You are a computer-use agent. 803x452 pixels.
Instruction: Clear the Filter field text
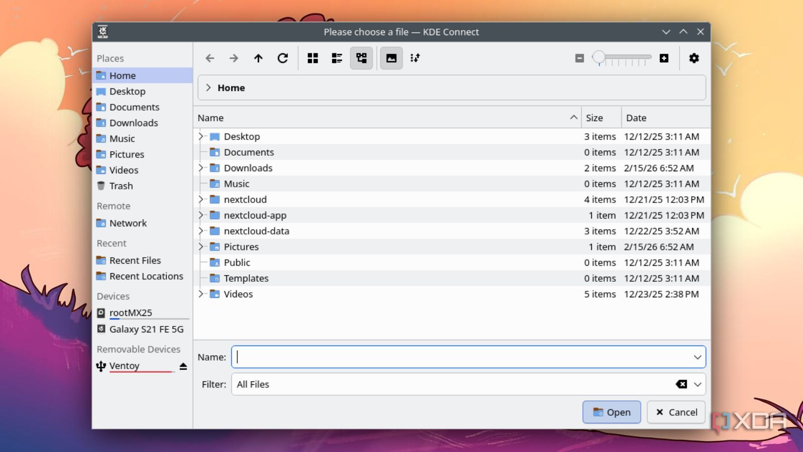coord(682,384)
